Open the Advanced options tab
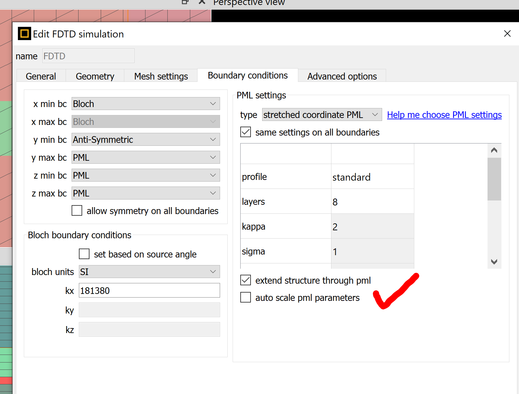 342,76
